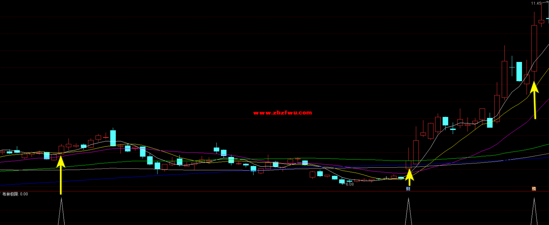Select the red candle directly above middle arrow

click(408, 164)
